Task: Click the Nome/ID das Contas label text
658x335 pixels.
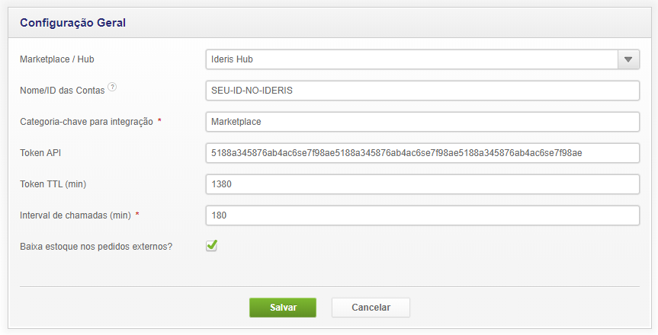Action: [63, 91]
